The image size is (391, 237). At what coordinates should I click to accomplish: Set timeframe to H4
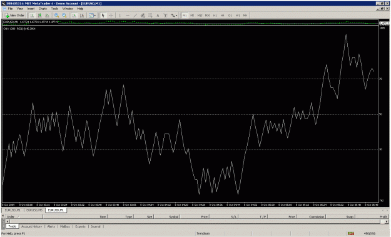click(x=223, y=16)
